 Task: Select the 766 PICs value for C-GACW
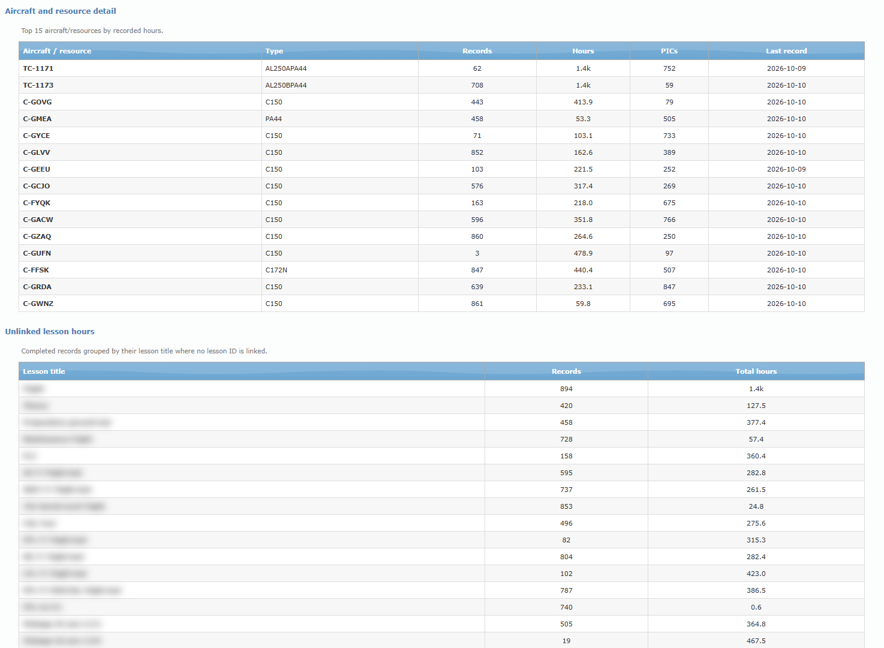click(669, 220)
